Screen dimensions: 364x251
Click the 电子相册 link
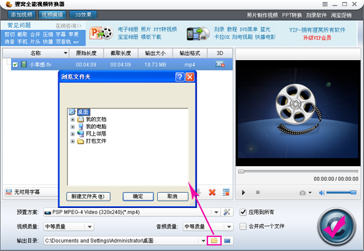[x=128, y=29]
